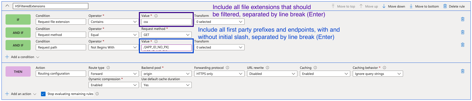Click info icon next to Caching label
The height and width of the screenshot is (101, 472).
point(315,68)
